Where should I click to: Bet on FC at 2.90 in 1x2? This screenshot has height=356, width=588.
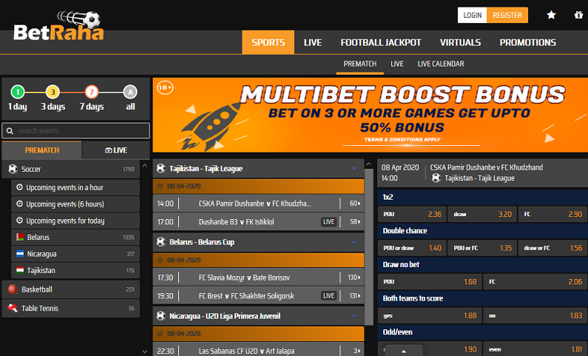[x=552, y=214]
